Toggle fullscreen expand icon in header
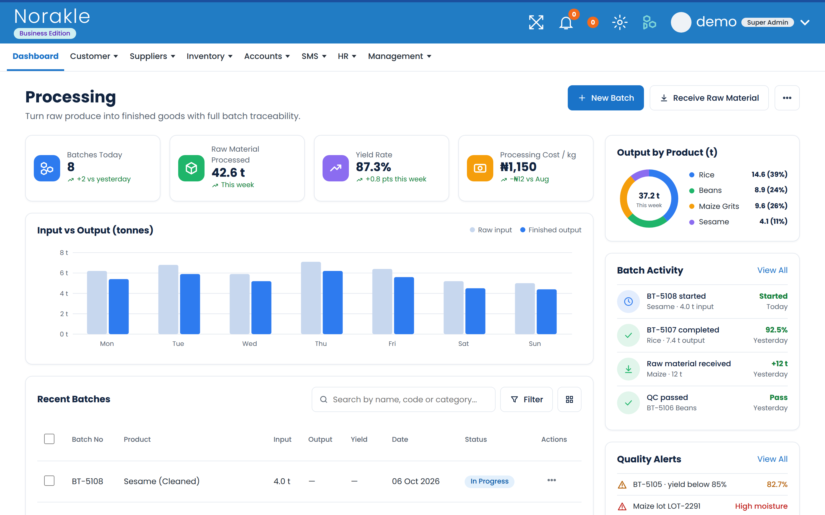Screen dimensions: 825x515 pyautogui.click(x=536, y=23)
